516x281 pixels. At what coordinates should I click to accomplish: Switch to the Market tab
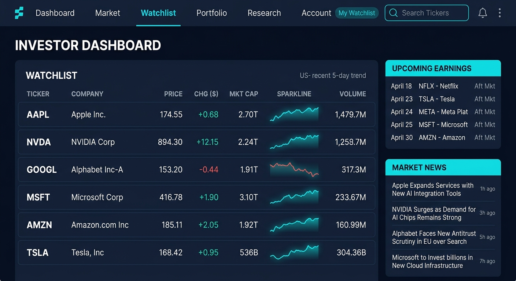(107, 13)
